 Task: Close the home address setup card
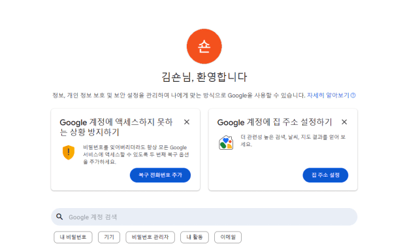344,122
